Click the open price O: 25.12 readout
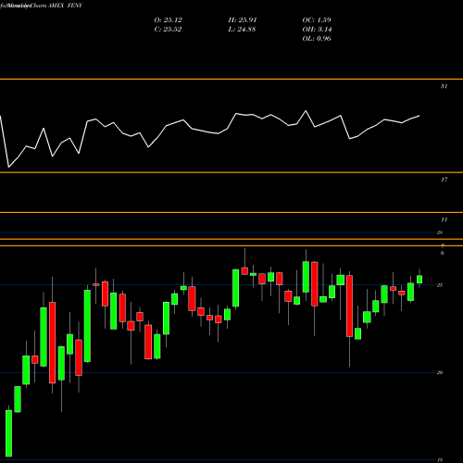Screen dimensions: 463x463 point(168,20)
